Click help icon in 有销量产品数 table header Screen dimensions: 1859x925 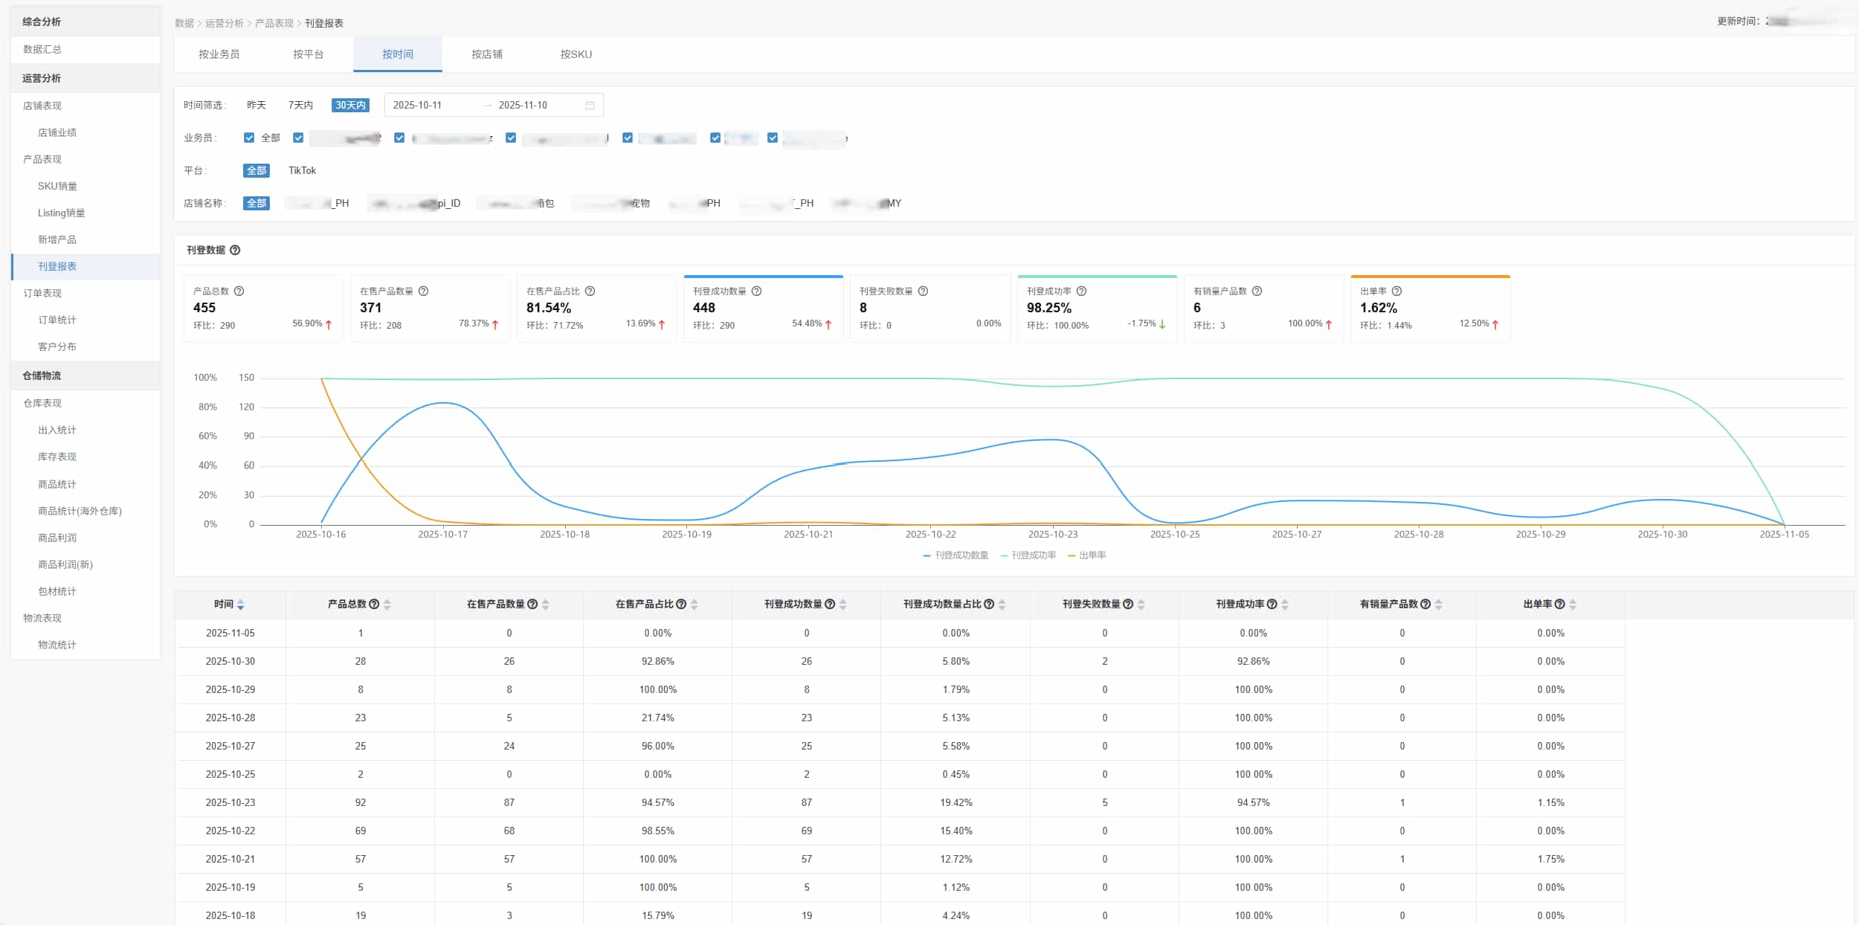pos(1425,604)
